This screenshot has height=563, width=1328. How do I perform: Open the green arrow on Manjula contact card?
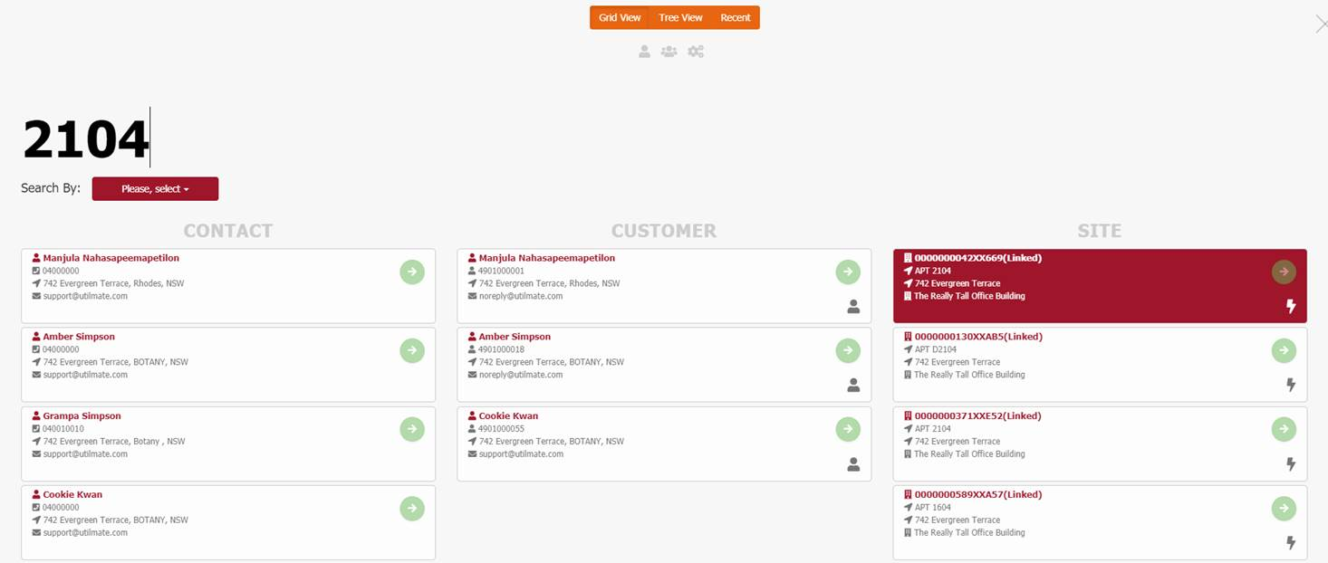point(412,272)
